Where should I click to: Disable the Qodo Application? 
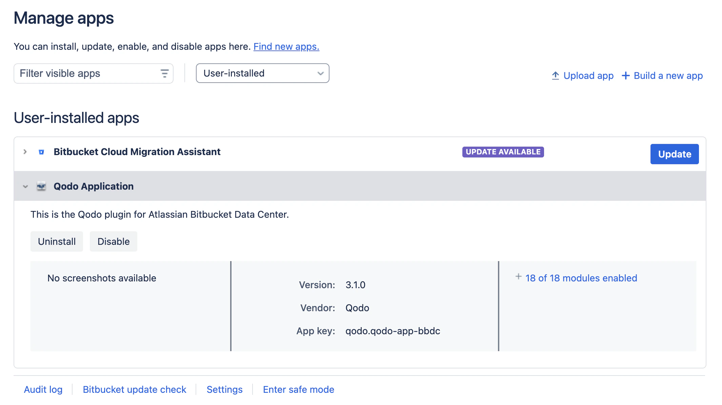click(113, 241)
